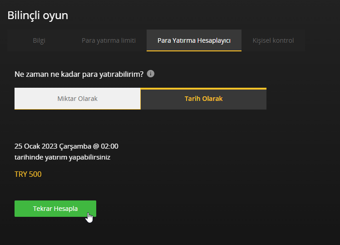340x245 pixels.
Task: Click the 'tarihinde yatırım yapabilirsiniz' text
Action: [62, 157]
